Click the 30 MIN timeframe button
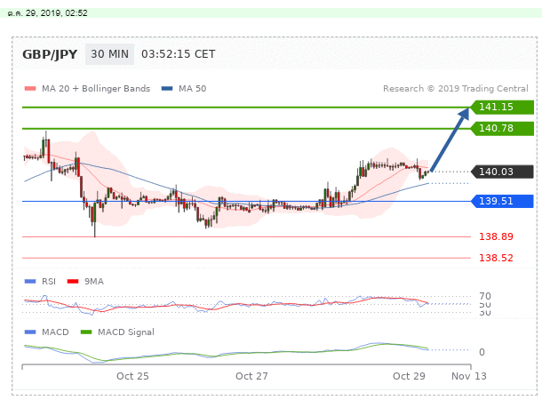The height and width of the screenshot is (400, 542). point(109,54)
